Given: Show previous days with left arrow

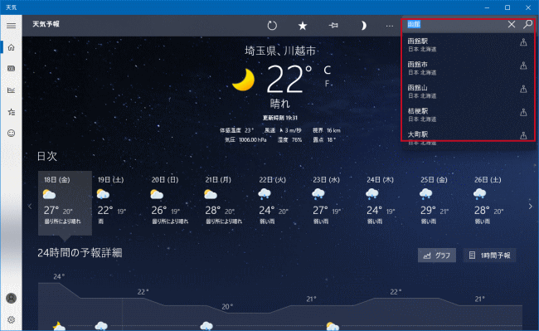Looking at the screenshot, I should point(30,207).
